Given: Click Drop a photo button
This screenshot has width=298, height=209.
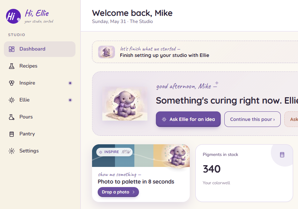Looking at the screenshot, I should [118, 192].
